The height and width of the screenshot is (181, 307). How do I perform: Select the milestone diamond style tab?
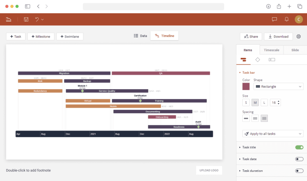coord(258,60)
